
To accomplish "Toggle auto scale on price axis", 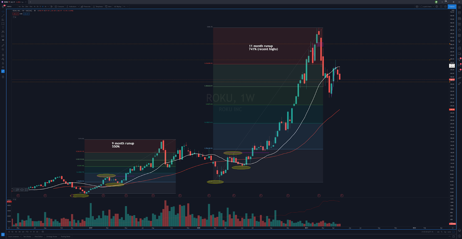I will coord(449,232).
